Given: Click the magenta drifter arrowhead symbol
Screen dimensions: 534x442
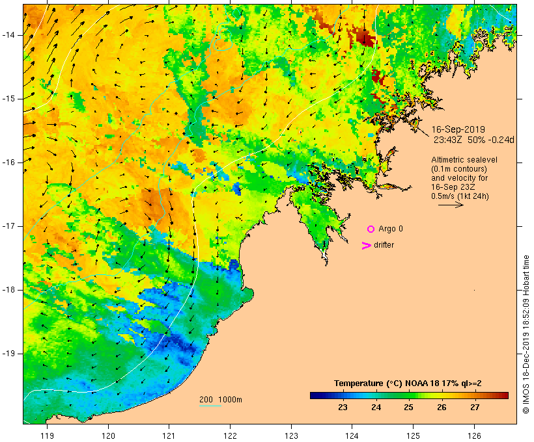Looking at the screenshot, I should click(x=367, y=246).
